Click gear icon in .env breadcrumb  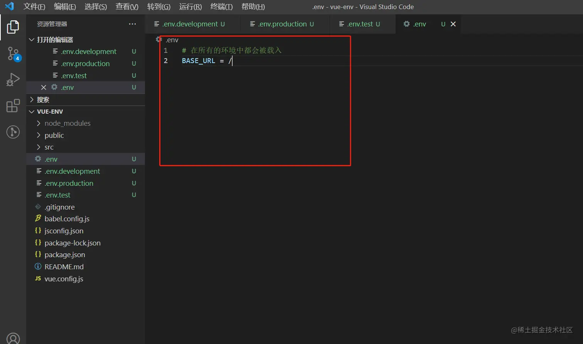coord(158,39)
